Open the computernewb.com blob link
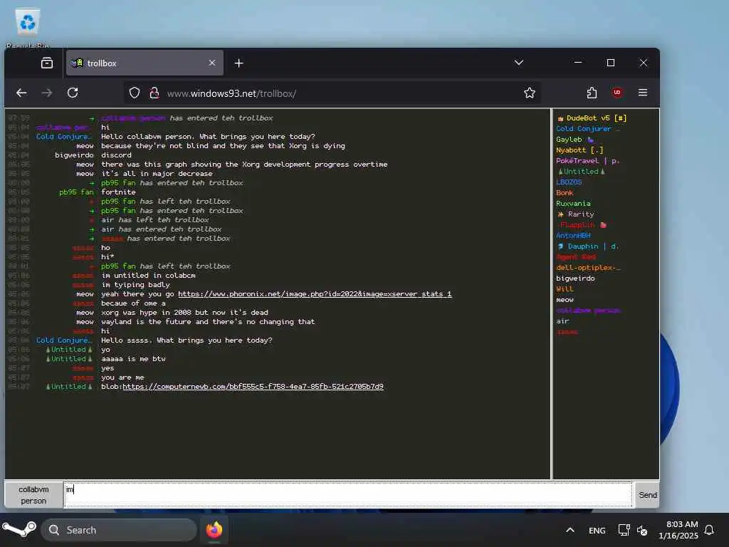 point(253,387)
